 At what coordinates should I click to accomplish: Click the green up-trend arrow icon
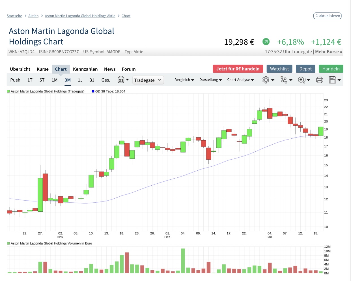pos(266,42)
